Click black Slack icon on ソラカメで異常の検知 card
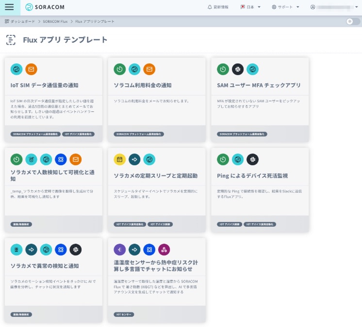Viewport: 362px width, 327px height. (x=76, y=249)
